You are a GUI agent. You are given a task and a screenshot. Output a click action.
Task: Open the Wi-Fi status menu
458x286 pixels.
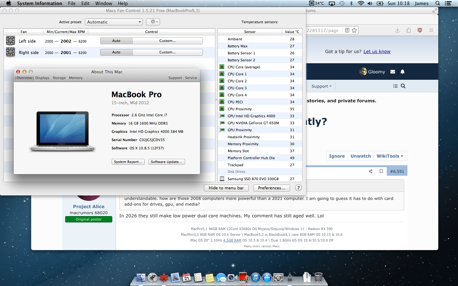coord(361,3)
